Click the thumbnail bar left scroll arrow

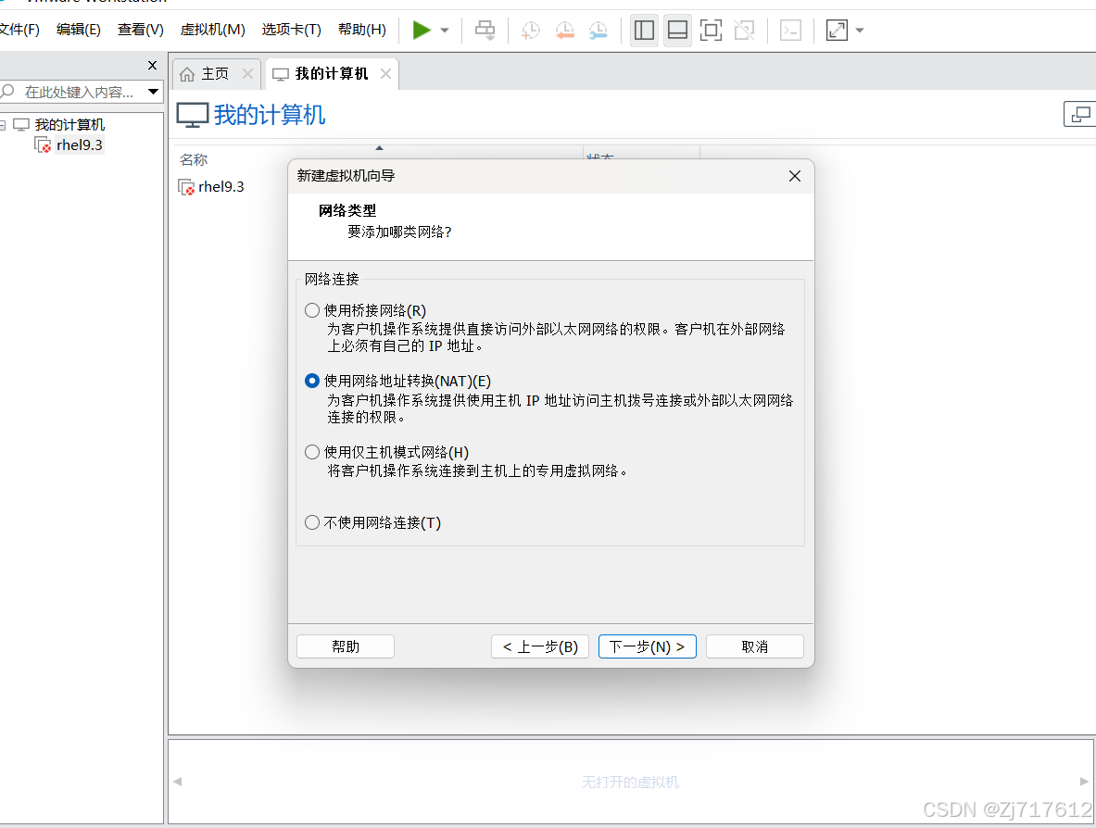tap(178, 781)
